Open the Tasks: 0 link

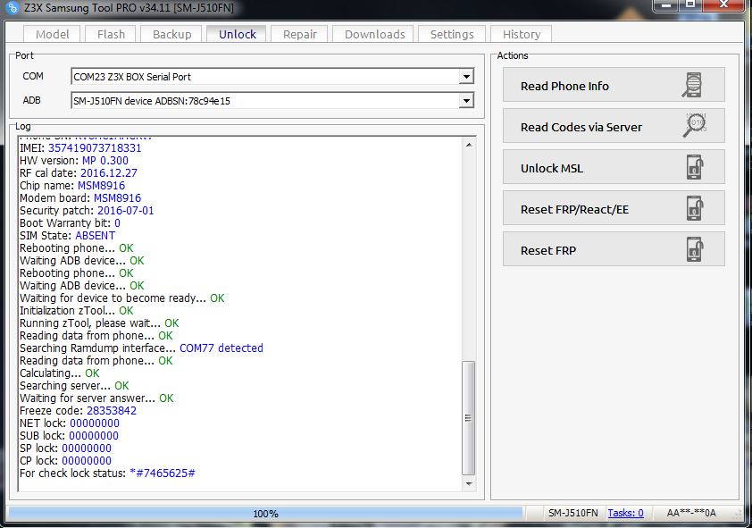point(625,513)
